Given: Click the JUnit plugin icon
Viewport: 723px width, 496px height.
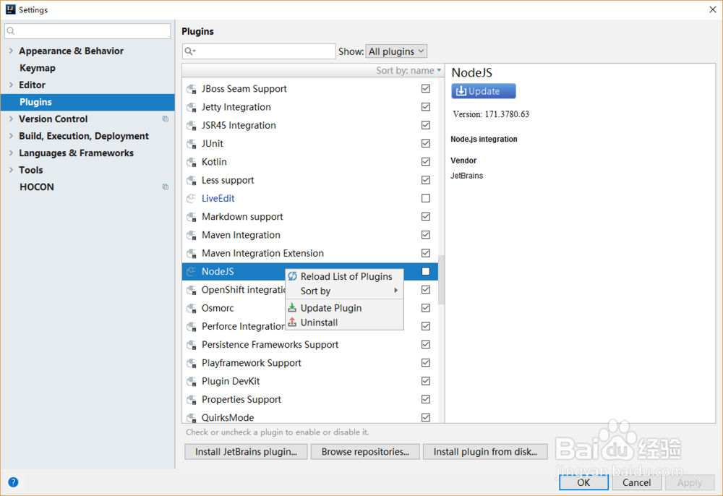Looking at the screenshot, I should point(192,144).
